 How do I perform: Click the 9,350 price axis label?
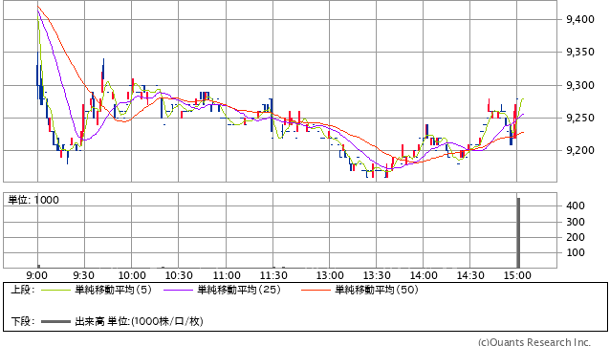(x=580, y=52)
